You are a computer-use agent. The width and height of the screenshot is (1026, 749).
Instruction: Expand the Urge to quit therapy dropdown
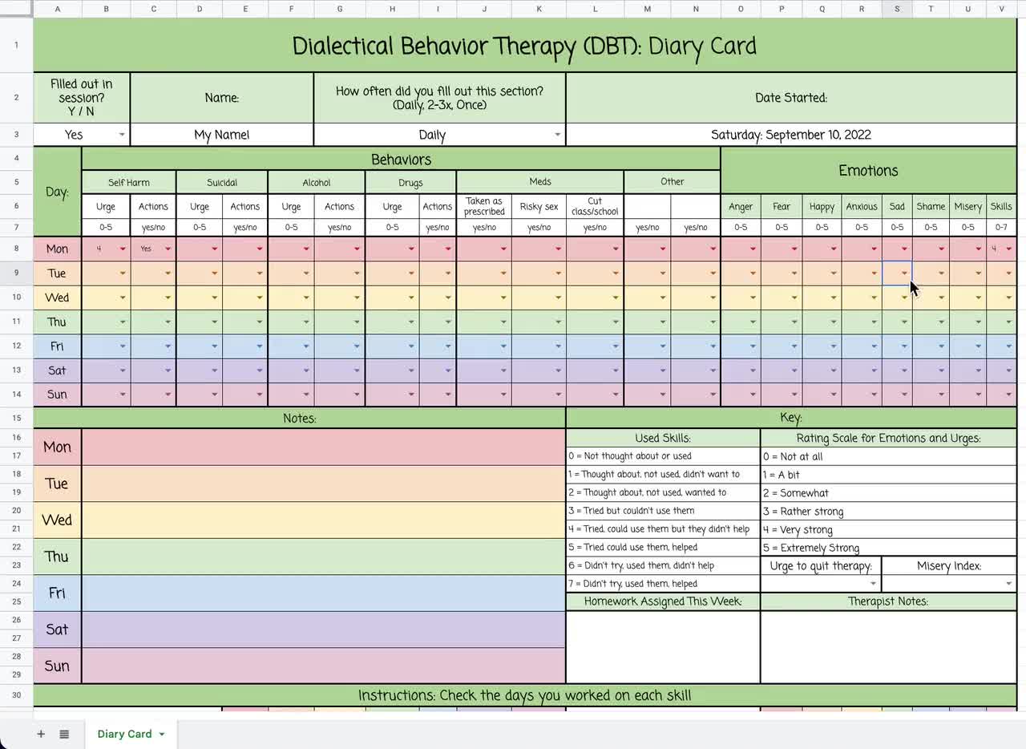[873, 583]
